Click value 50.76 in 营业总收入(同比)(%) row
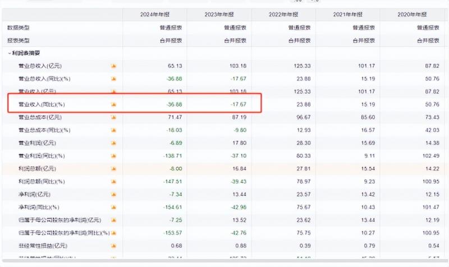 pyautogui.click(x=432, y=79)
